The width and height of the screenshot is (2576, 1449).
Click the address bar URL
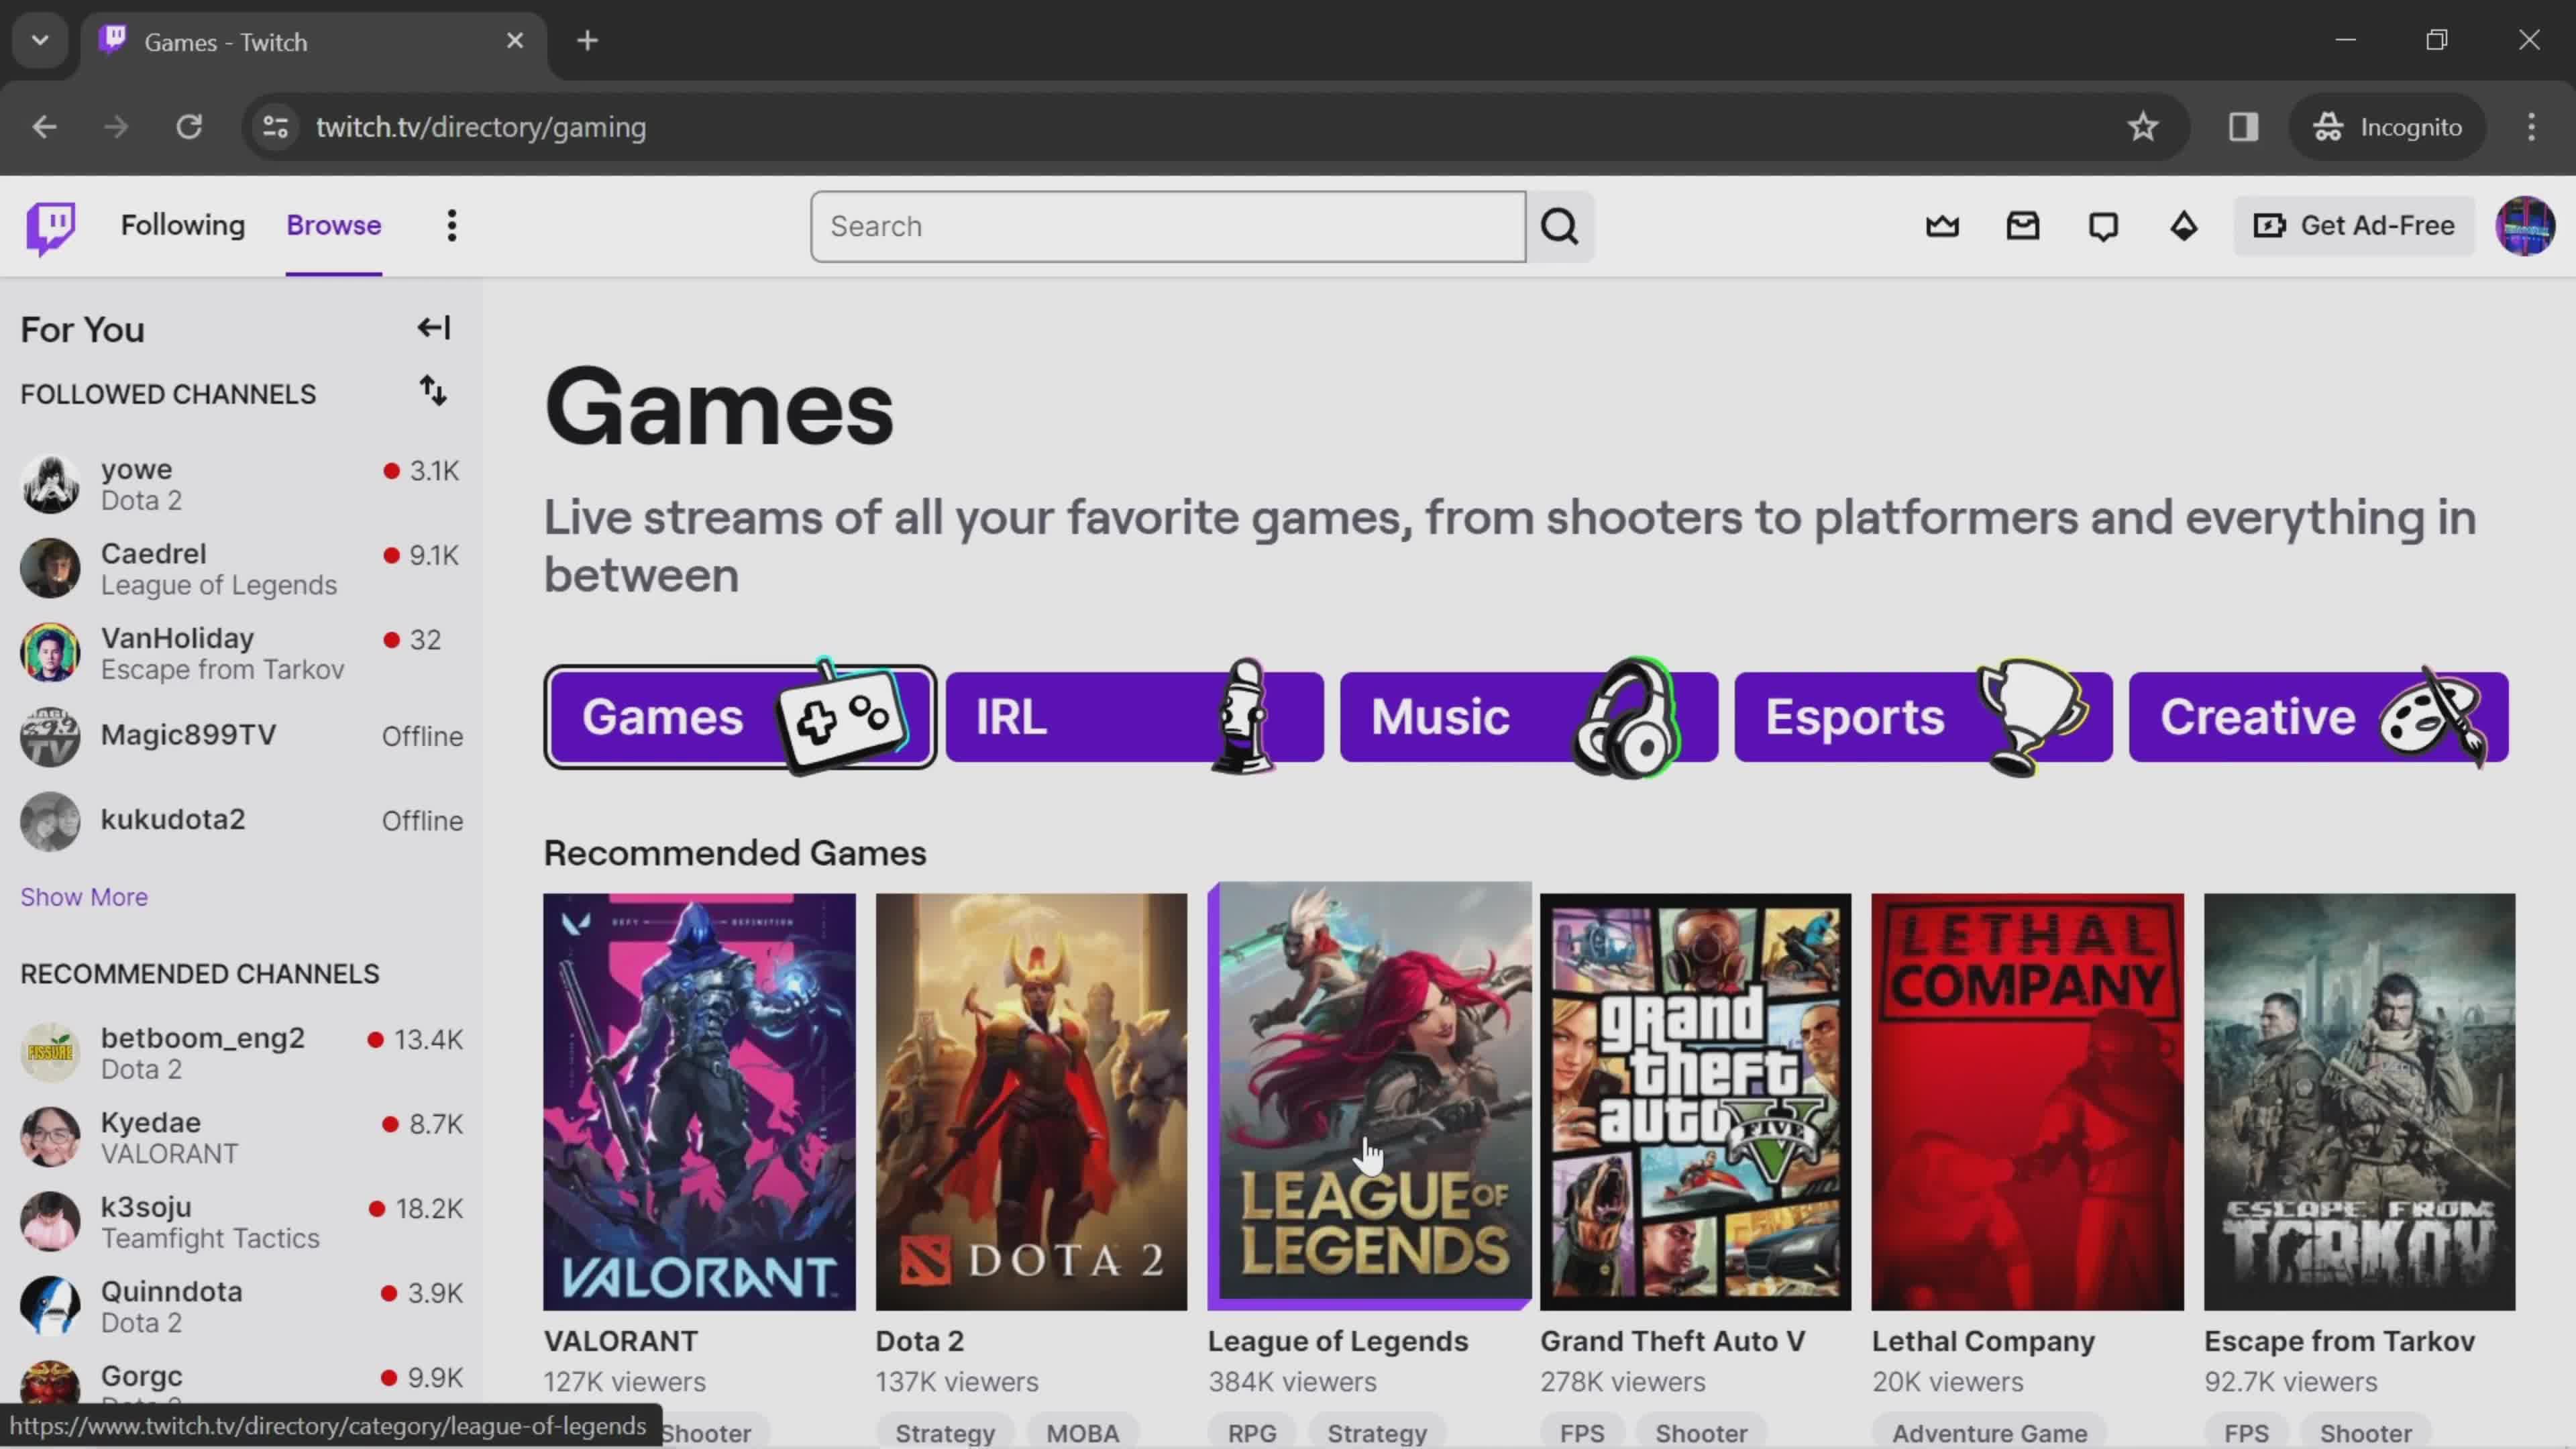(481, 127)
